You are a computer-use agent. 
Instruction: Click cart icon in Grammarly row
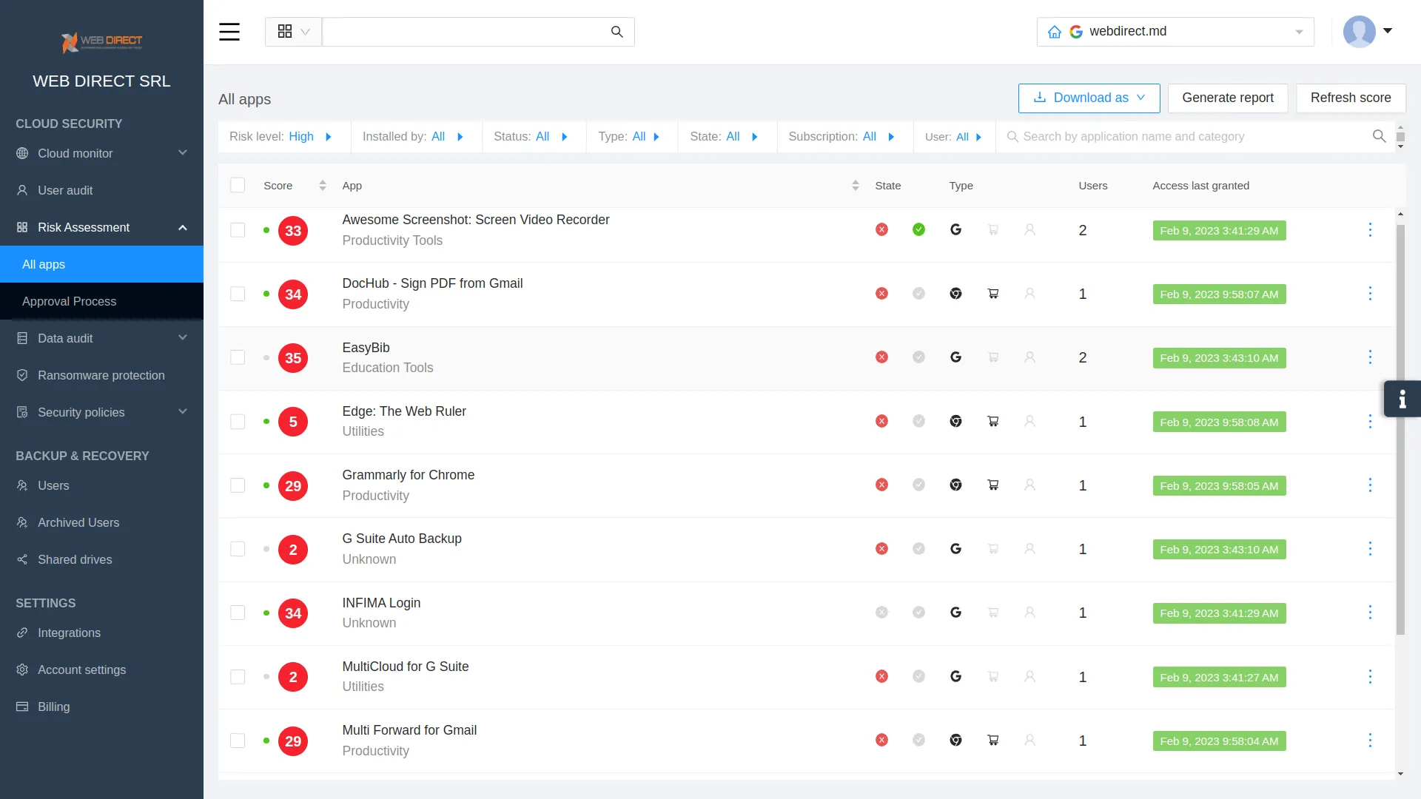[993, 485]
